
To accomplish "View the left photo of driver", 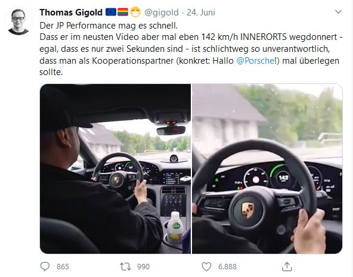I will click(115, 169).
